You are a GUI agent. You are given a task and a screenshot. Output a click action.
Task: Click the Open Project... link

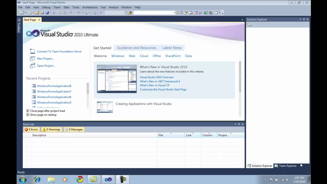click(46, 66)
